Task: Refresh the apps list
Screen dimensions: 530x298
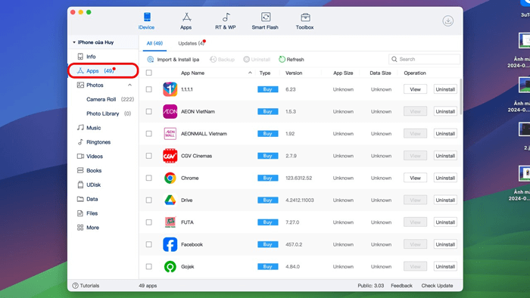Action: coord(291,60)
